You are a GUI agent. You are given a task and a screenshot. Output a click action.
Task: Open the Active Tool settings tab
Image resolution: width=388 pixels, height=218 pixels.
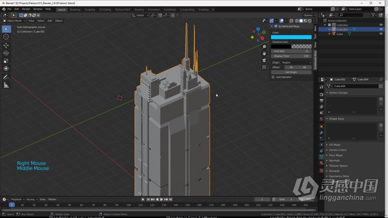[x=321, y=87]
